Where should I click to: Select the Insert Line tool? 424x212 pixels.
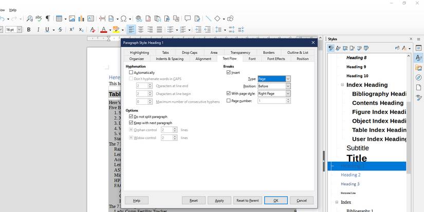[208, 18]
